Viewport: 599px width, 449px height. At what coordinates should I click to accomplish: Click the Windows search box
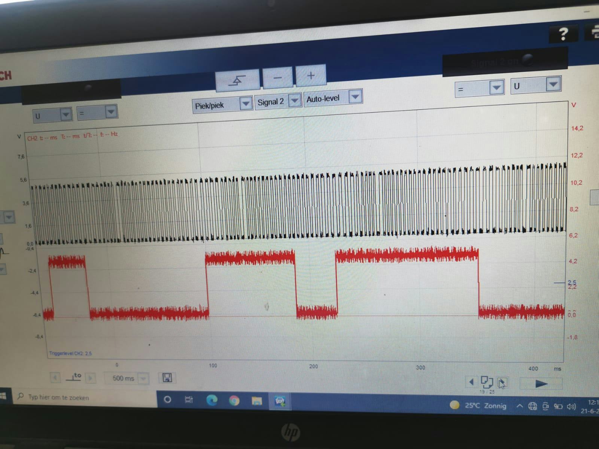pyautogui.click(x=86, y=397)
